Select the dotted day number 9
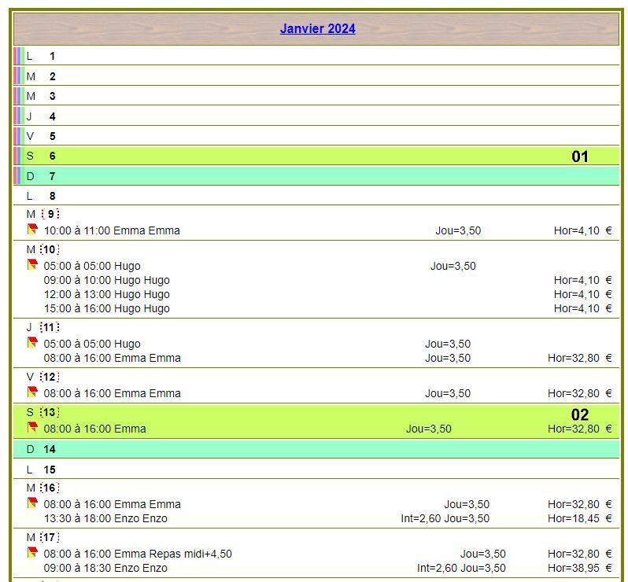This screenshot has width=628, height=582. tap(50, 214)
